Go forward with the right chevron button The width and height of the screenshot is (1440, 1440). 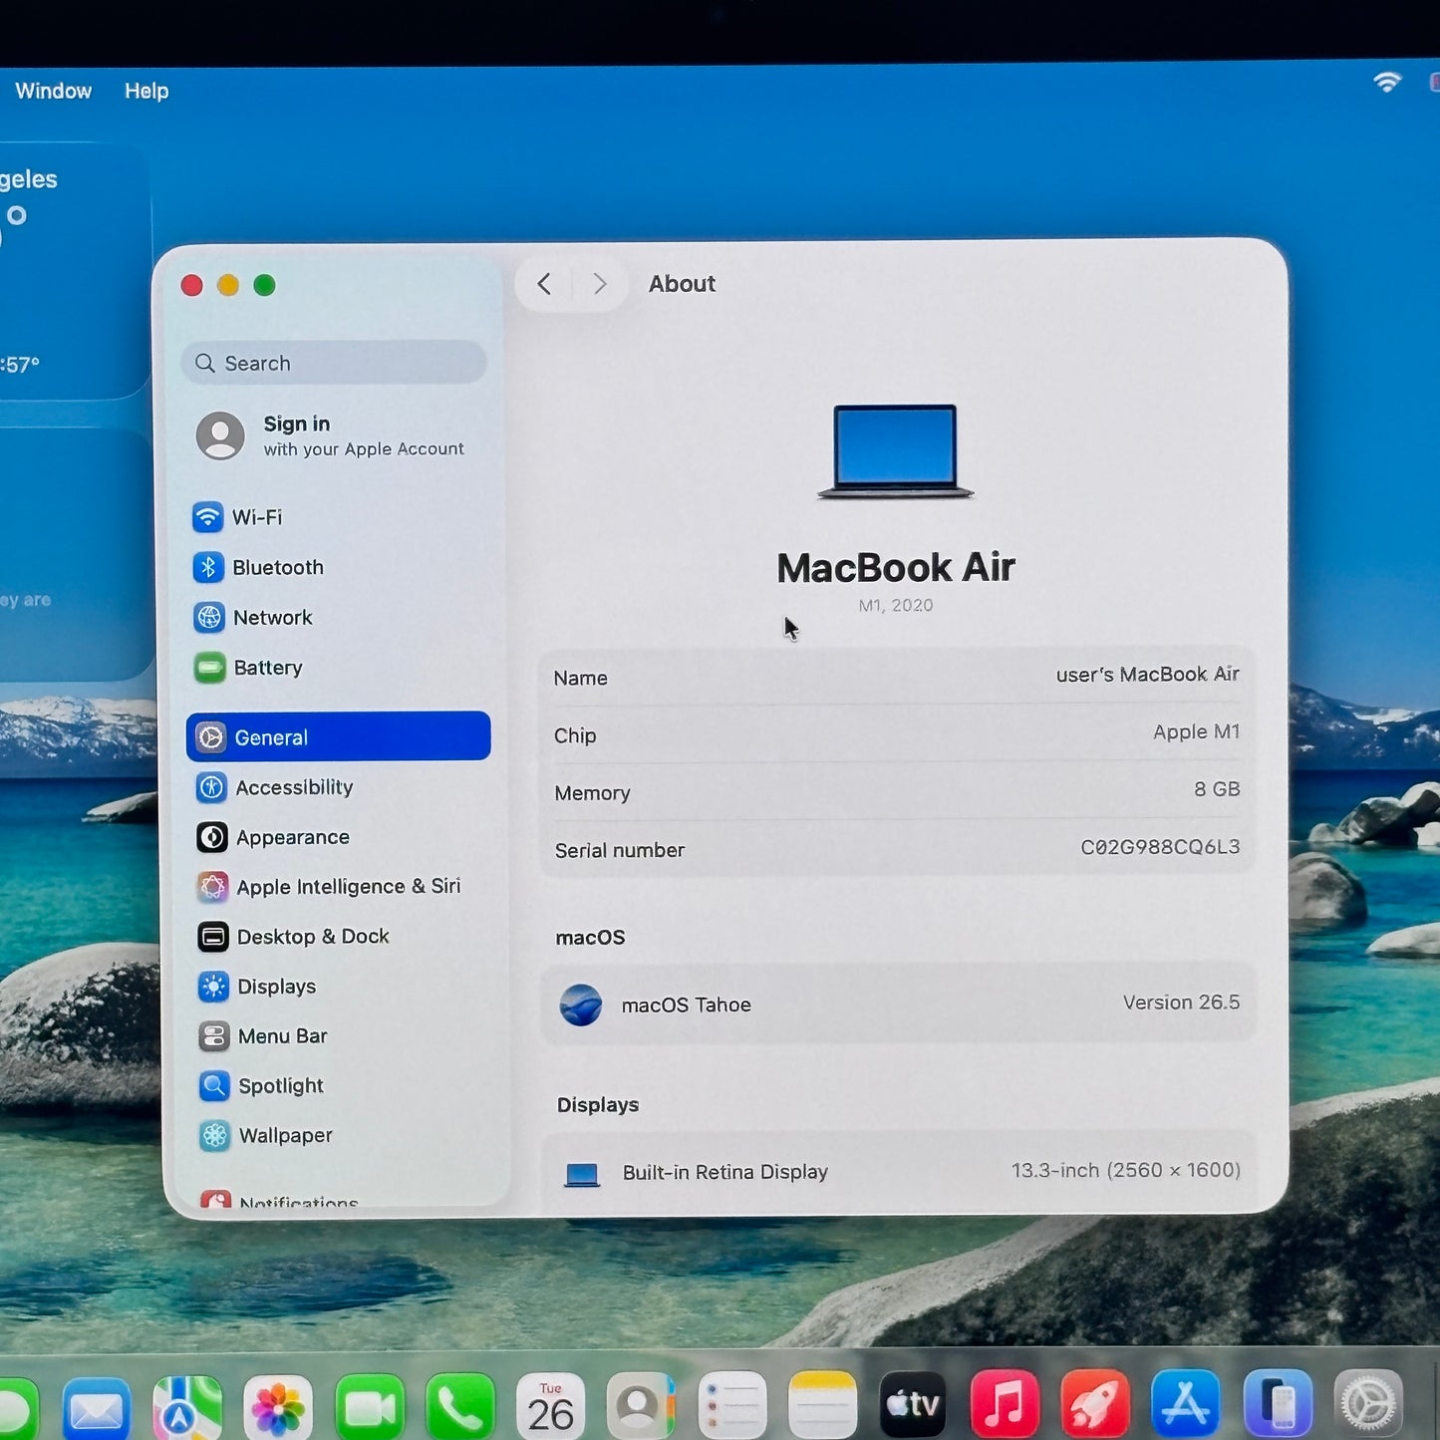point(599,284)
